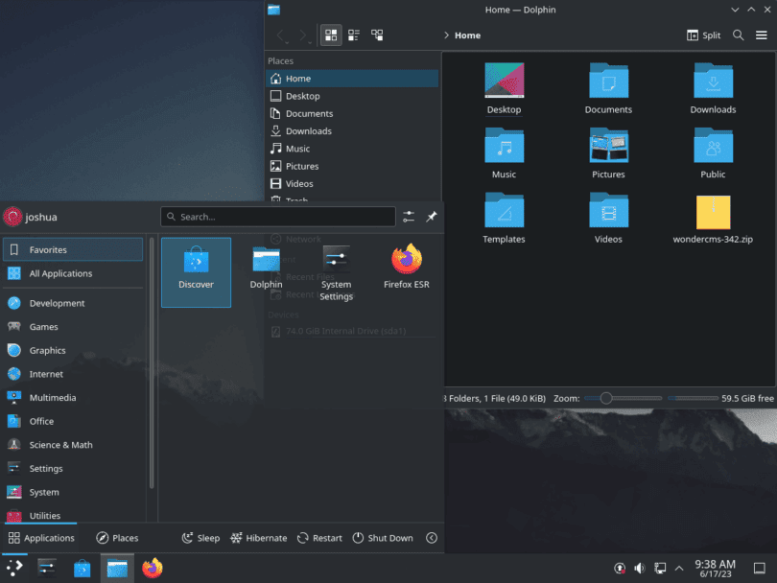This screenshot has width=777, height=583.
Task: Click the launcher search field
Action: [x=278, y=217]
